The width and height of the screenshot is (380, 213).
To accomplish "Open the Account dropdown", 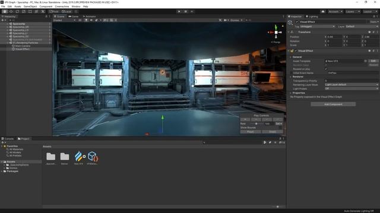I will click(x=335, y=12).
